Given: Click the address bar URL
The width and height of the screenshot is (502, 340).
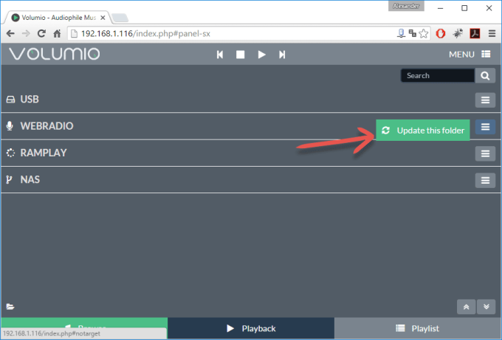Looking at the screenshot, I should (145, 34).
